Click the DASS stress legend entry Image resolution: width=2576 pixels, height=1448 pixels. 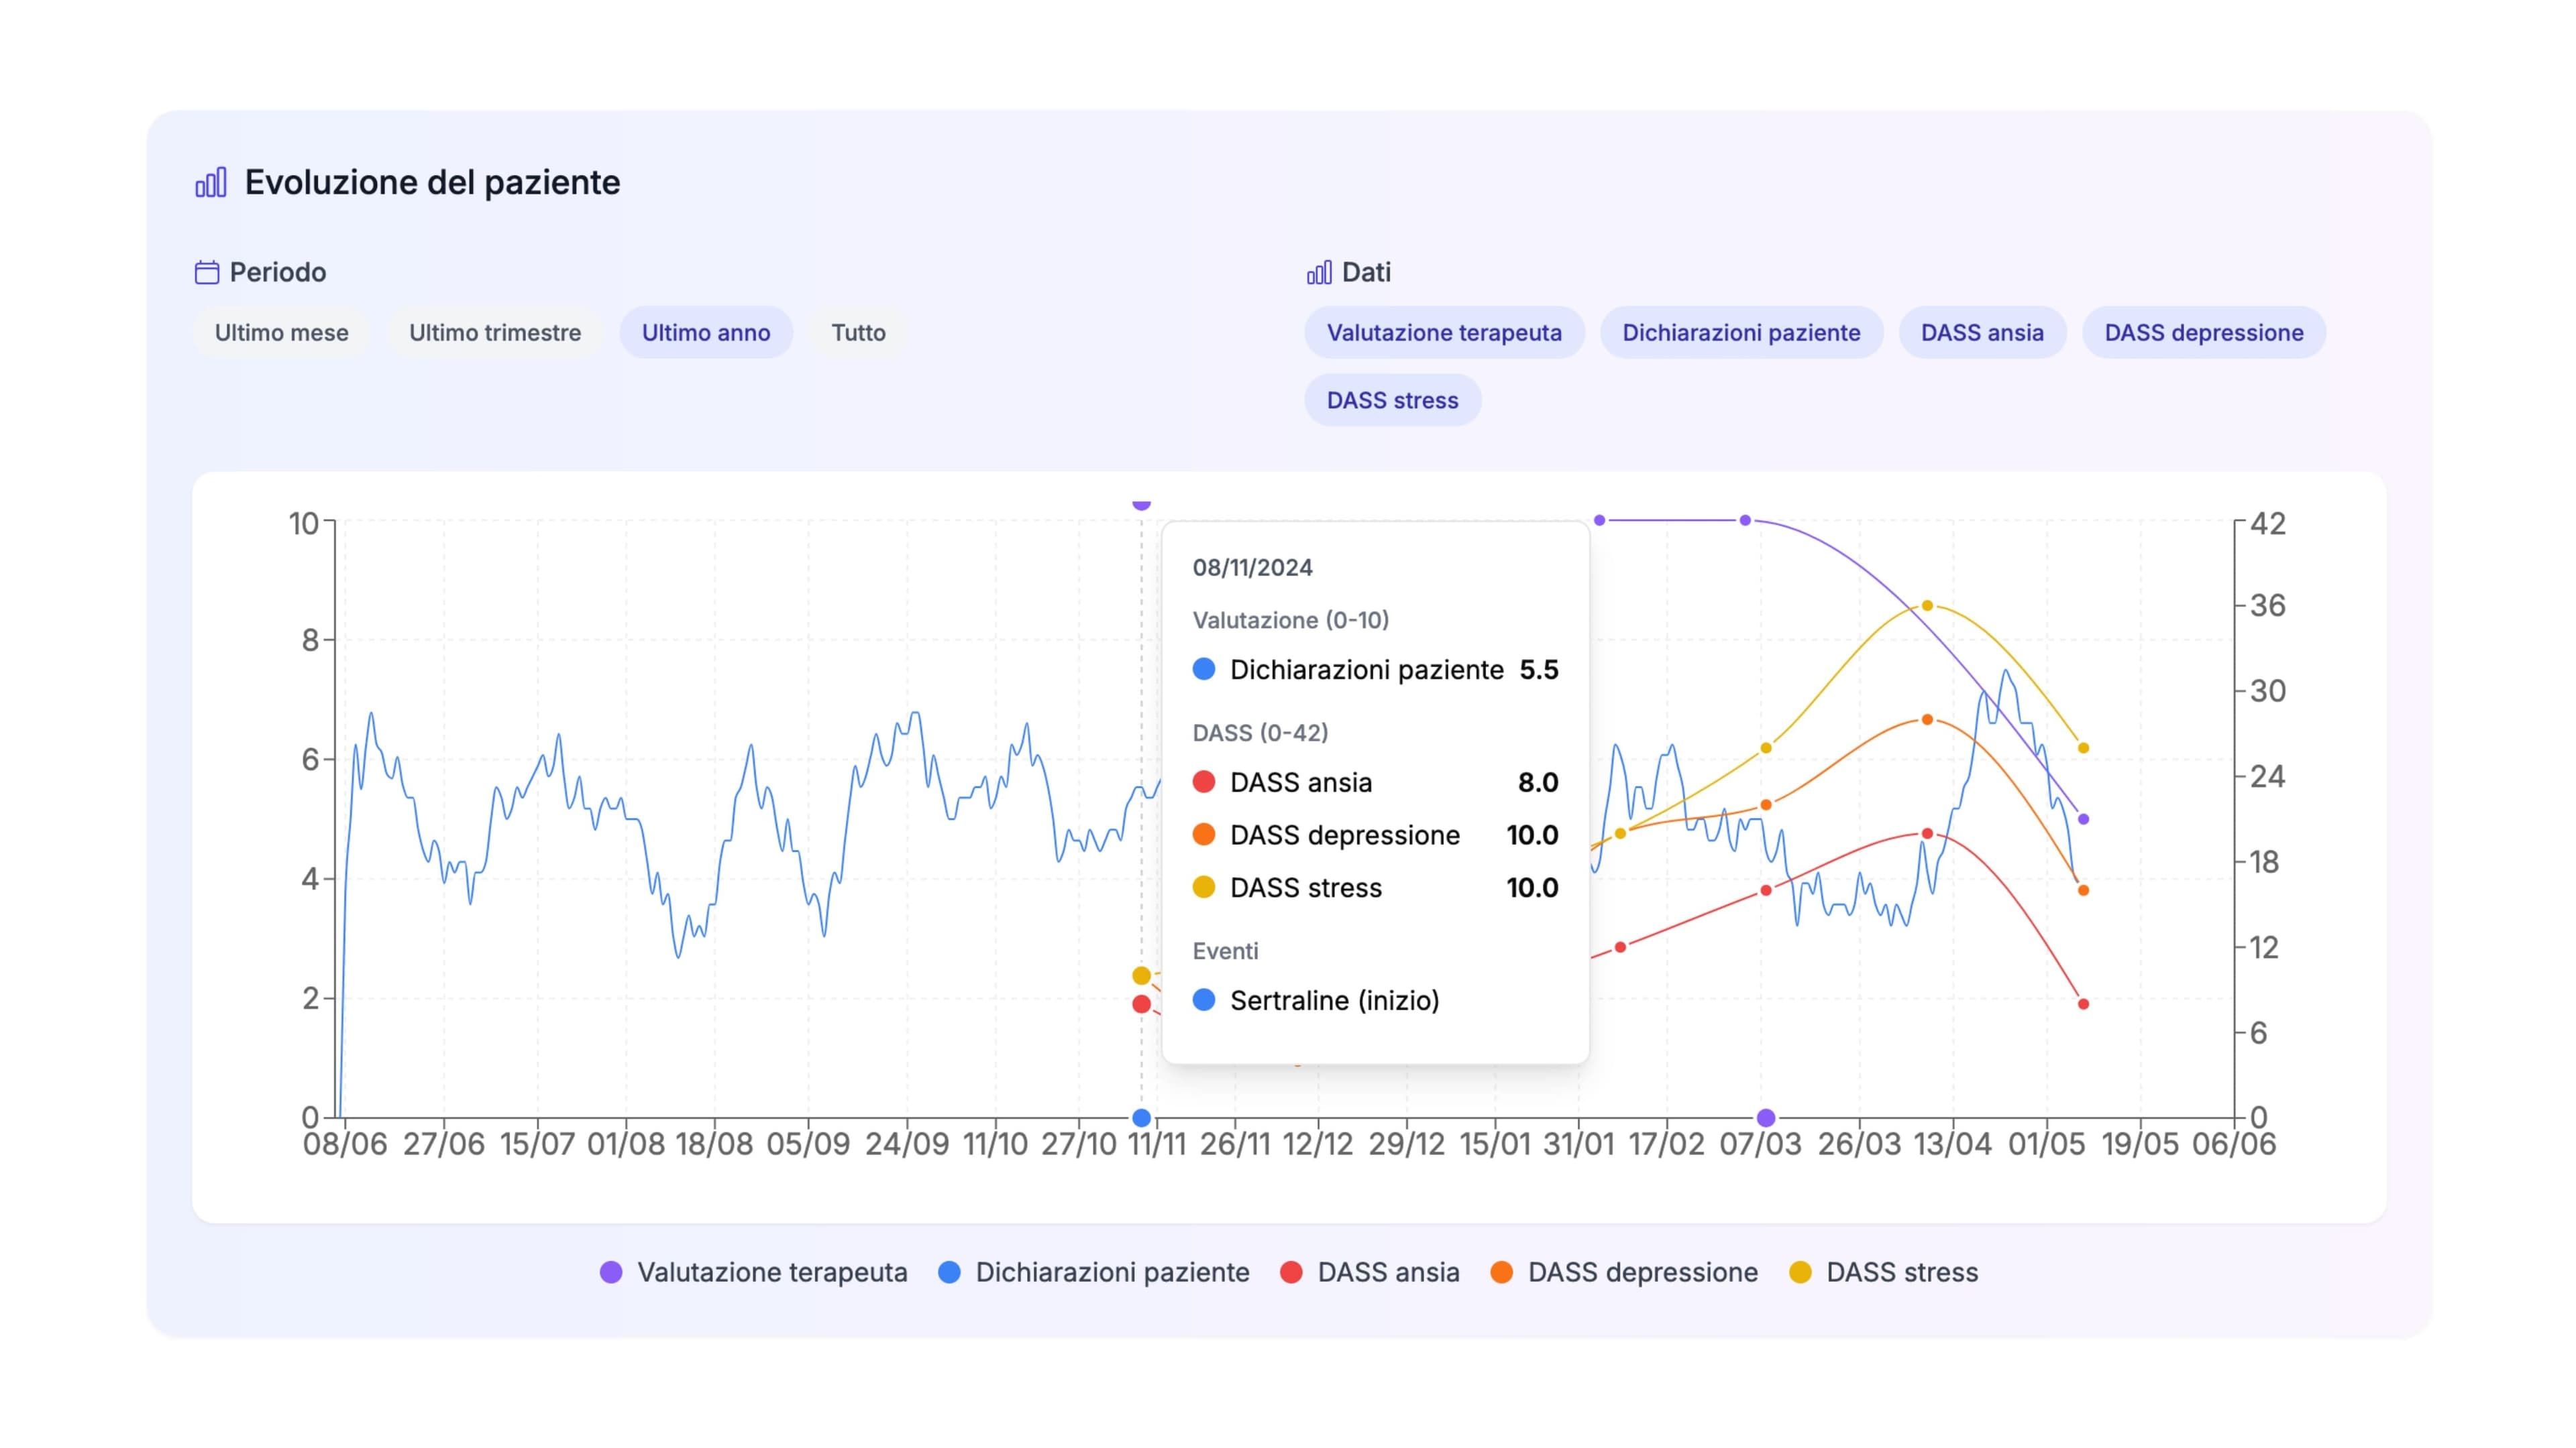[x=1884, y=1272]
